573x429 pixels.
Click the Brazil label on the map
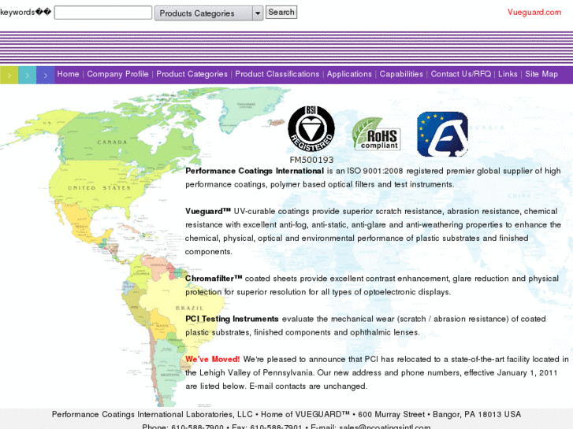189,308
